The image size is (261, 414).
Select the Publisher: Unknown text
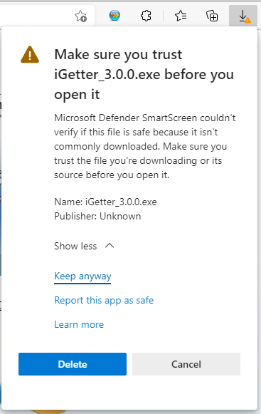97,216
